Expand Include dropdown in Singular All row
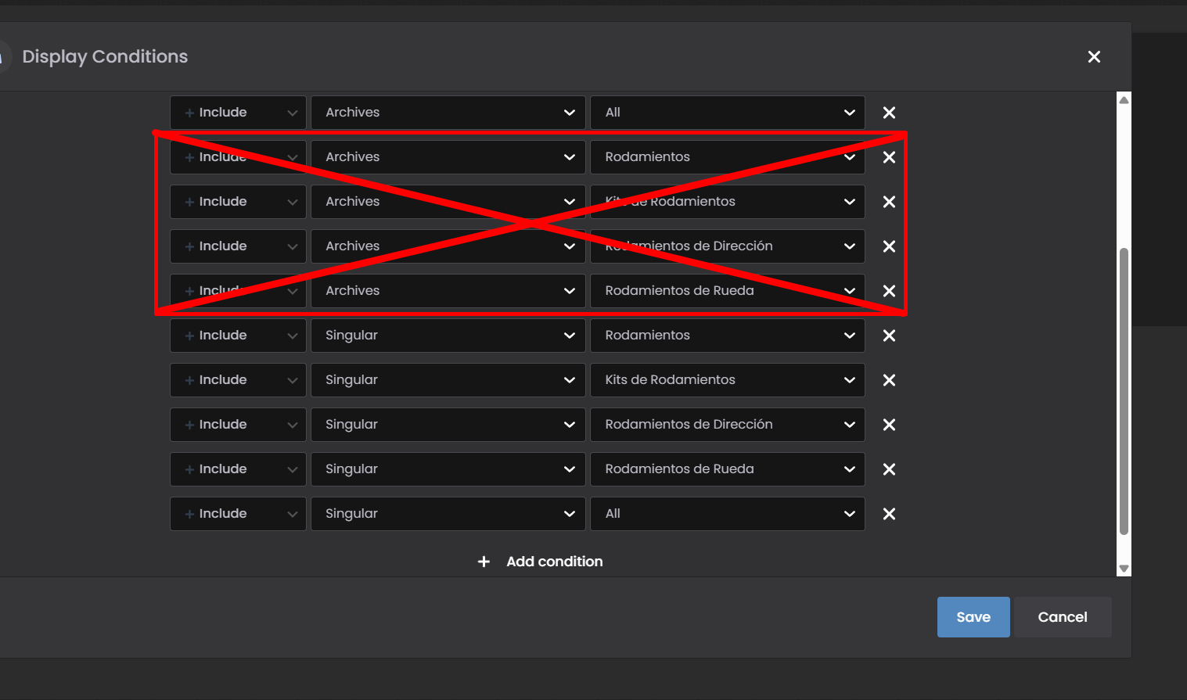Viewport: 1187px width, 700px height. [238, 514]
